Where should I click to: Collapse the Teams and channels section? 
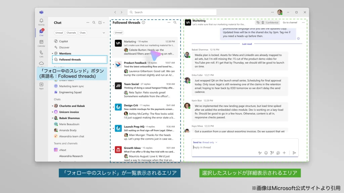[x=66, y=143]
